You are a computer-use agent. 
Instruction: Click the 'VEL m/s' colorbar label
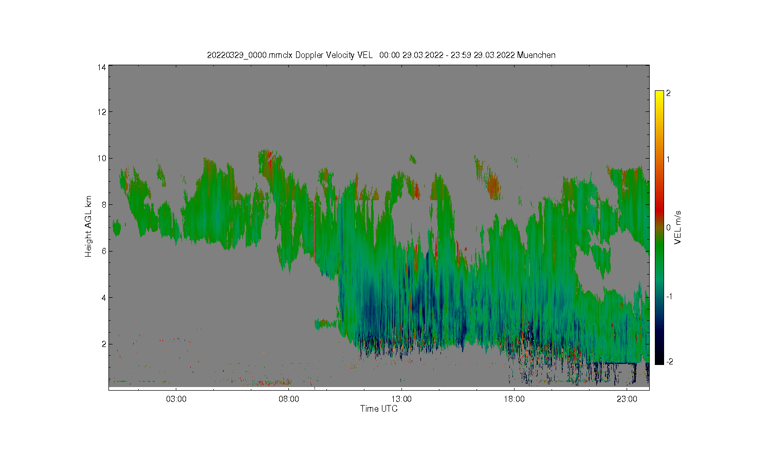pos(678,227)
